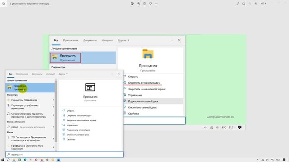Click the taskbar search magnifier icon
Screen dimensions: 289x162
(8, 160)
